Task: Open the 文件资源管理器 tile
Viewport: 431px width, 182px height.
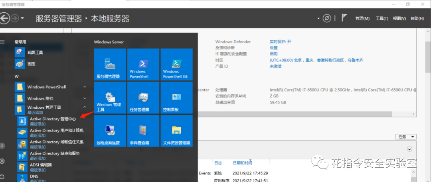Action: coord(176,131)
